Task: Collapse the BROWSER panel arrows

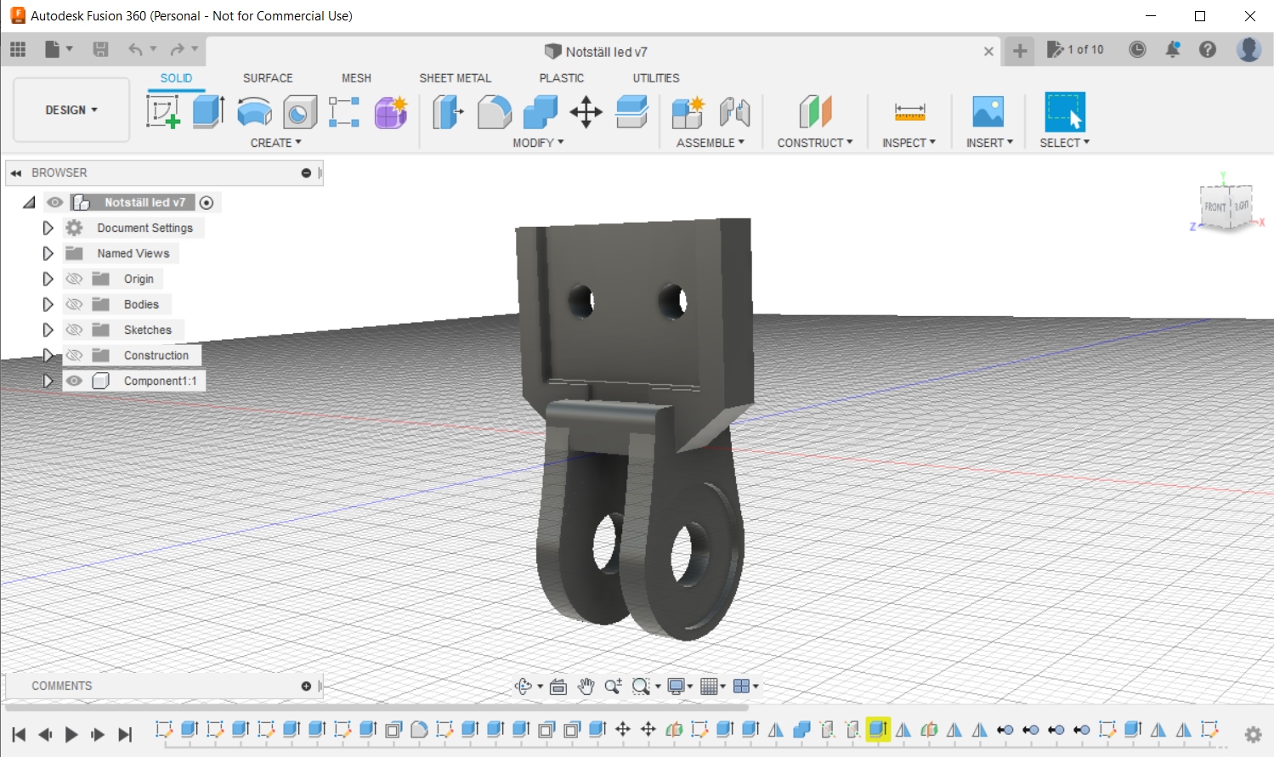Action: (x=16, y=172)
